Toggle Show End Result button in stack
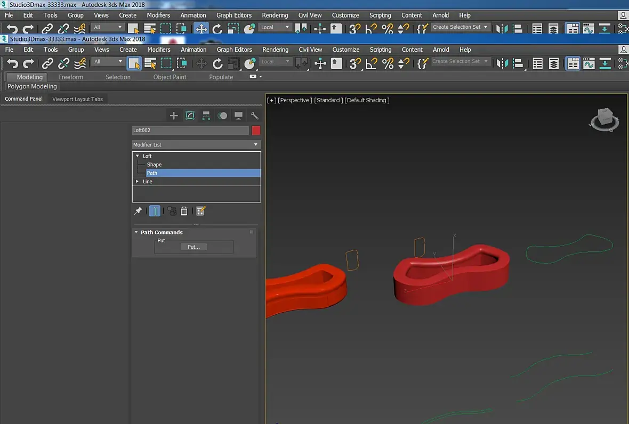 155,211
